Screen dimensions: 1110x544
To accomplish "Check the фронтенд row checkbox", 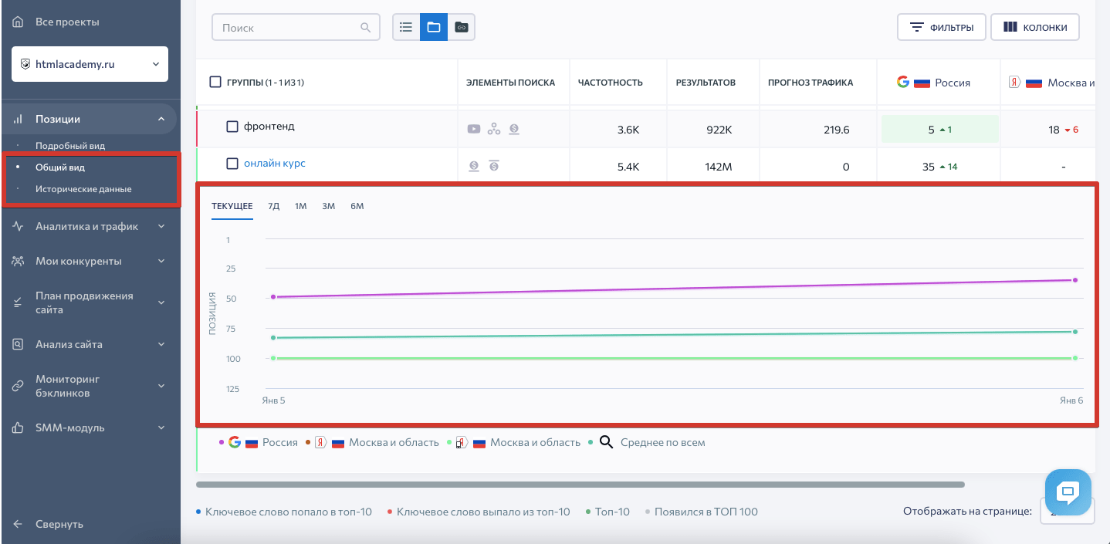I will pos(232,127).
